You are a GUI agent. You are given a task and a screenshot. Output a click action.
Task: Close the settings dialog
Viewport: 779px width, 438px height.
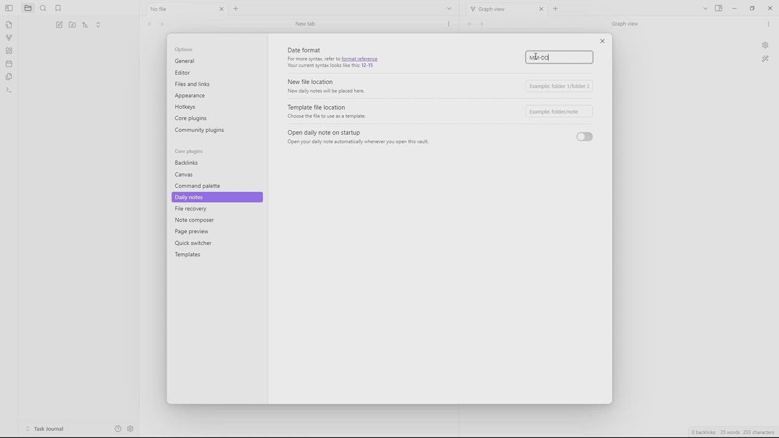[x=603, y=41]
